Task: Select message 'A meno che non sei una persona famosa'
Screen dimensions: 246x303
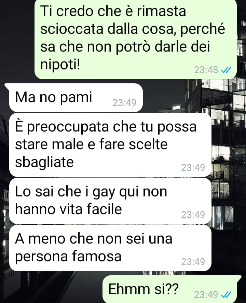Action: (110, 248)
